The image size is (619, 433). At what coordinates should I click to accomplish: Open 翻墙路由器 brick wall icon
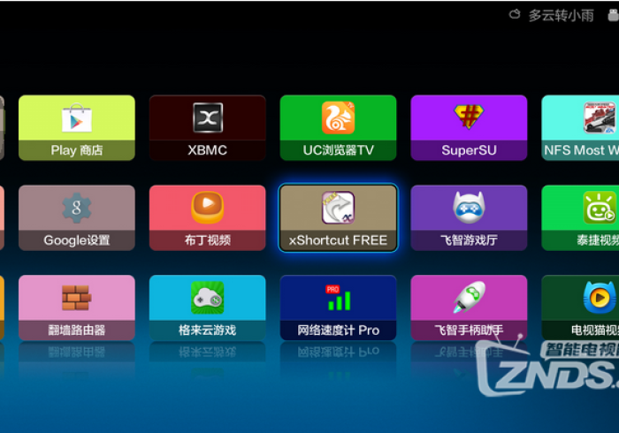(77, 308)
